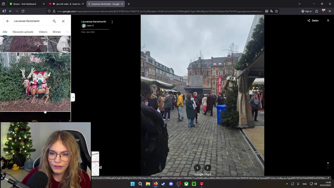Open the reindeer and gnomes thumbnail
Image resolution: width=334 pixels, height=188 pixels.
pos(35,82)
